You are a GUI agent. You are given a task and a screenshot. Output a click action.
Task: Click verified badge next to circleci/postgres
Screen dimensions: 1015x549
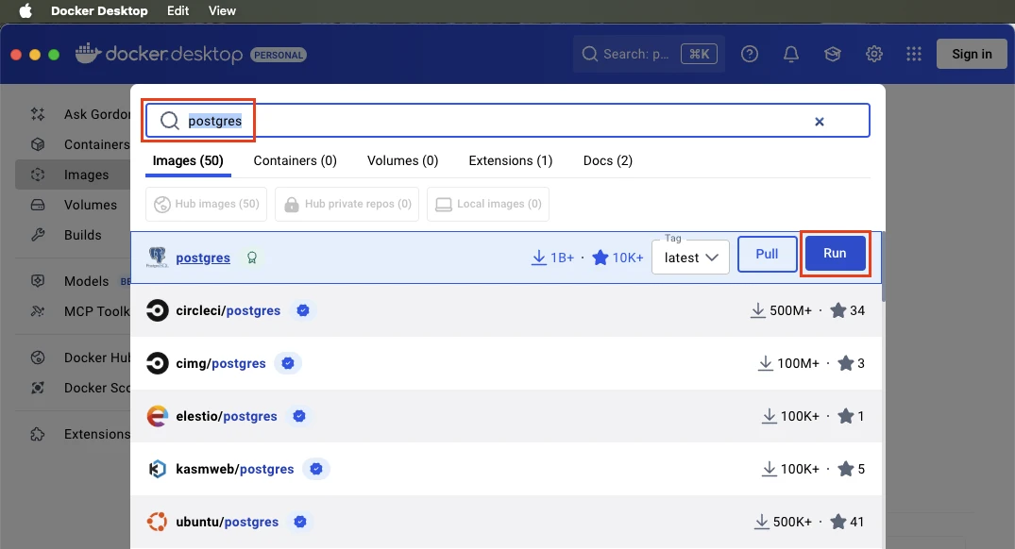pos(303,310)
